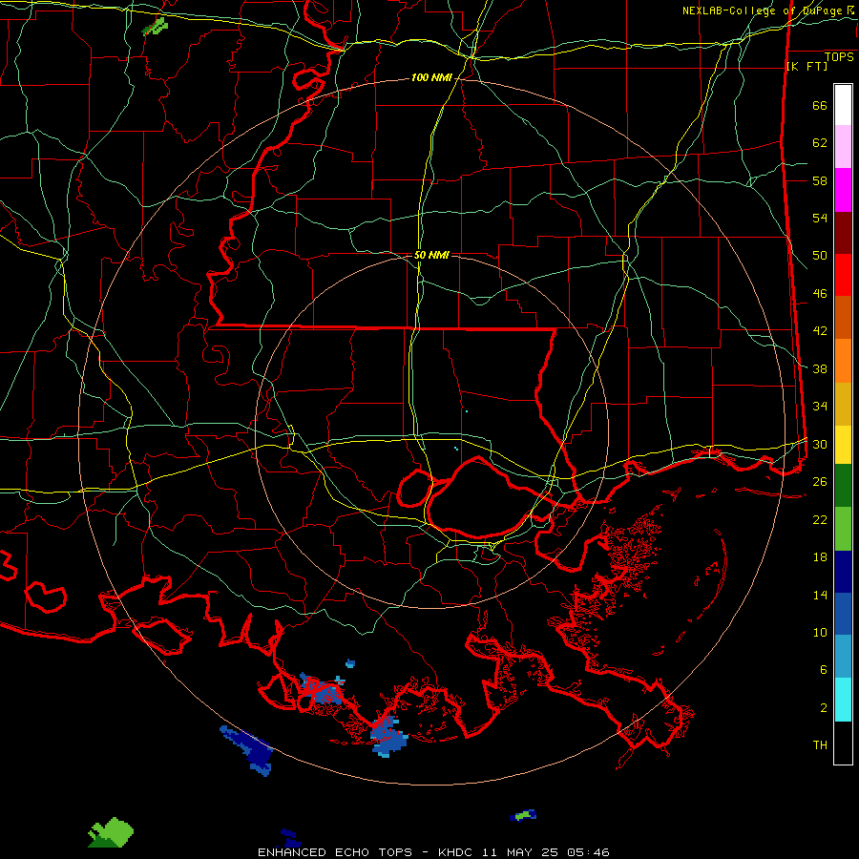
Task: Click the dark orange swatch above 42
Action: [843, 318]
